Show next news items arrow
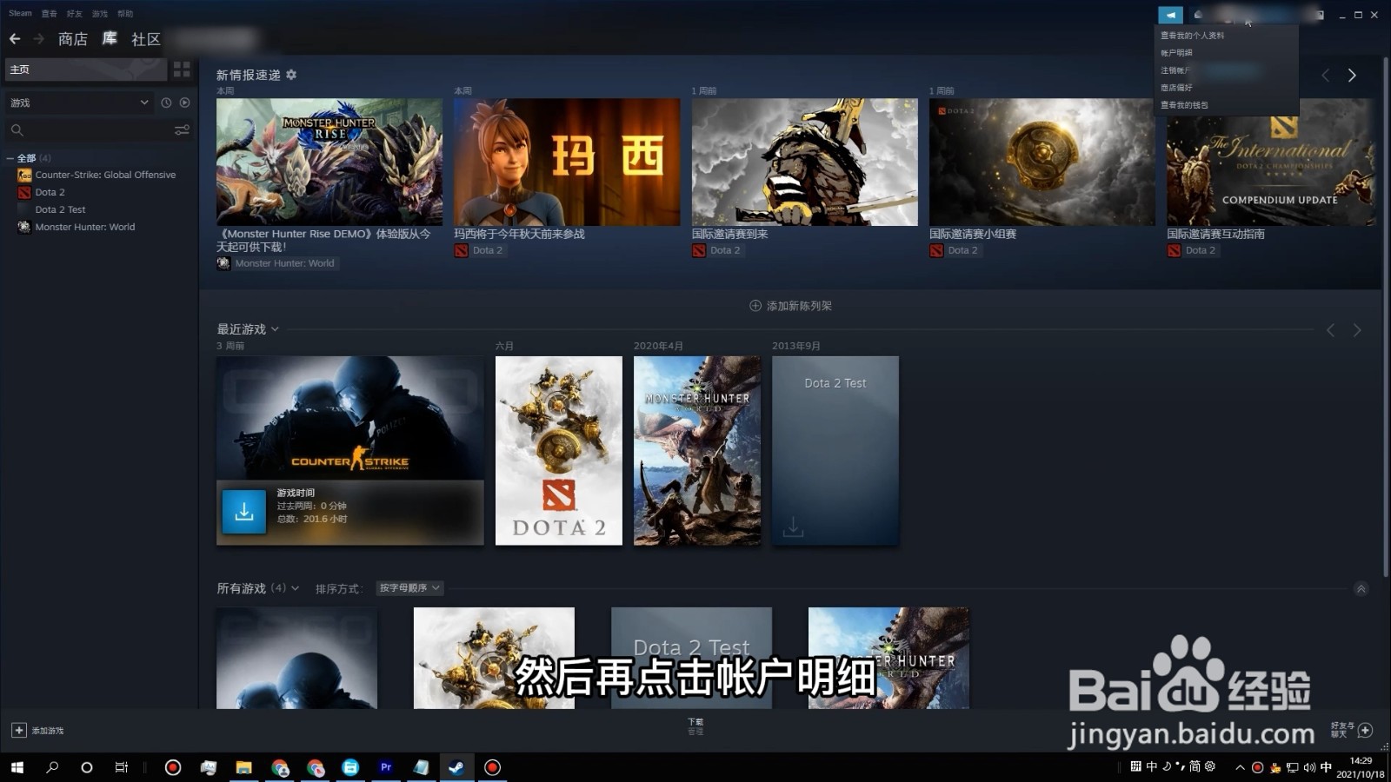 click(x=1352, y=76)
